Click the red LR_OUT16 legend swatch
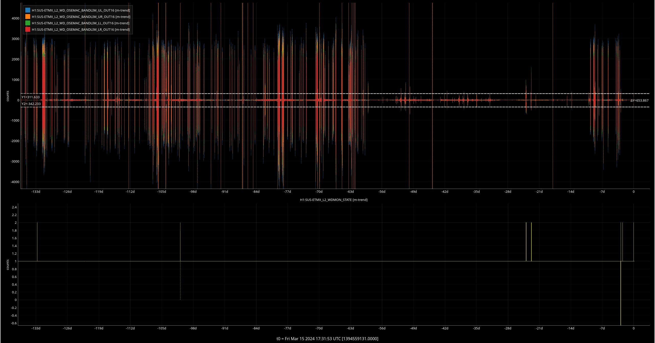 click(28, 29)
